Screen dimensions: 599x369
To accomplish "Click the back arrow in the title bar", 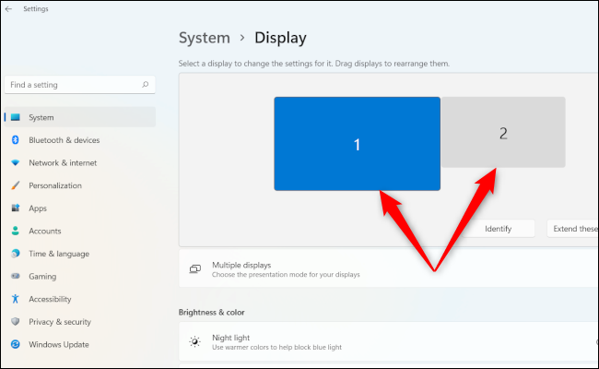I will point(9,9).
